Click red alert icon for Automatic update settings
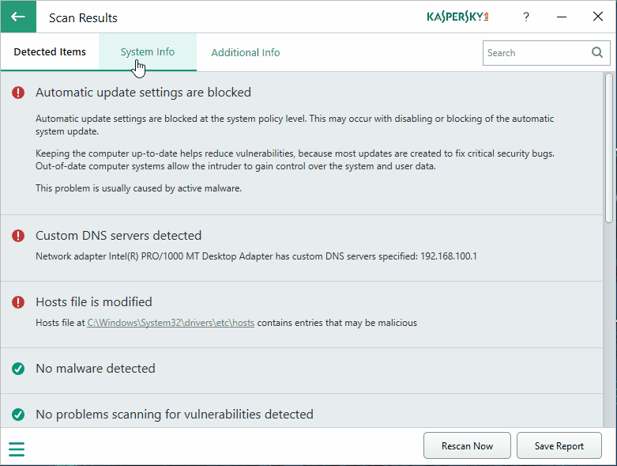Image resolution: width=617 pixels, height=466 pixels. click(x=18, y=93)
